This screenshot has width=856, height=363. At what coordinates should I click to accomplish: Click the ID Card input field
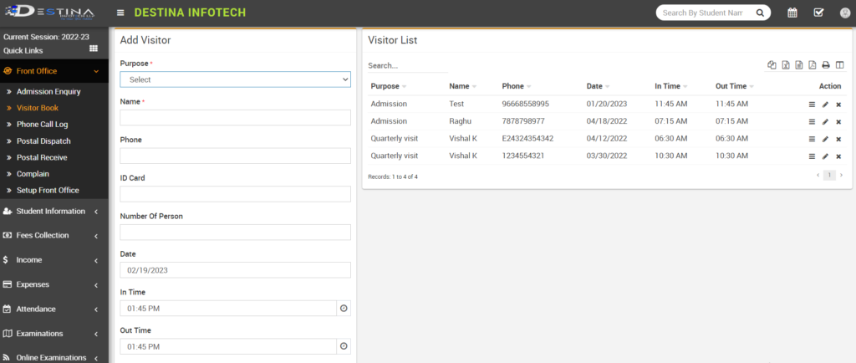[235, 194]
